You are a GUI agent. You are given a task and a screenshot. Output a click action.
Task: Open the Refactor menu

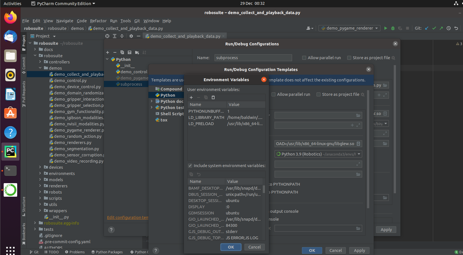98,21
